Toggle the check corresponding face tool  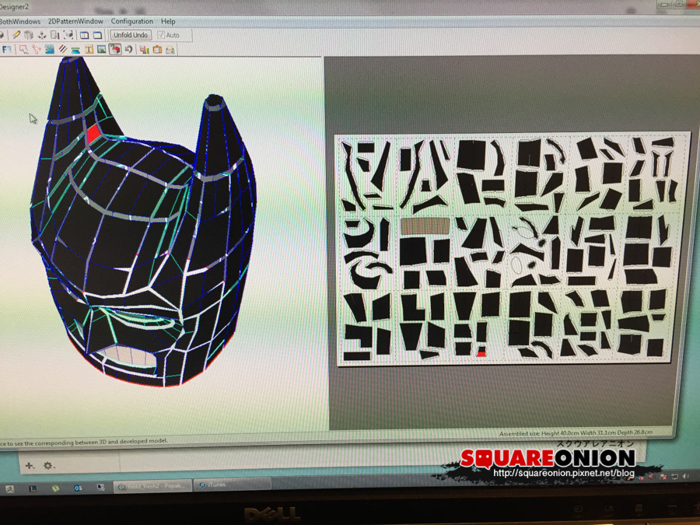115,49
